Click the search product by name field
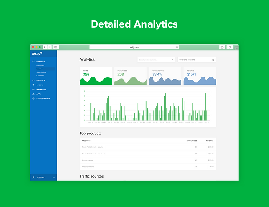 click(157, 60)
